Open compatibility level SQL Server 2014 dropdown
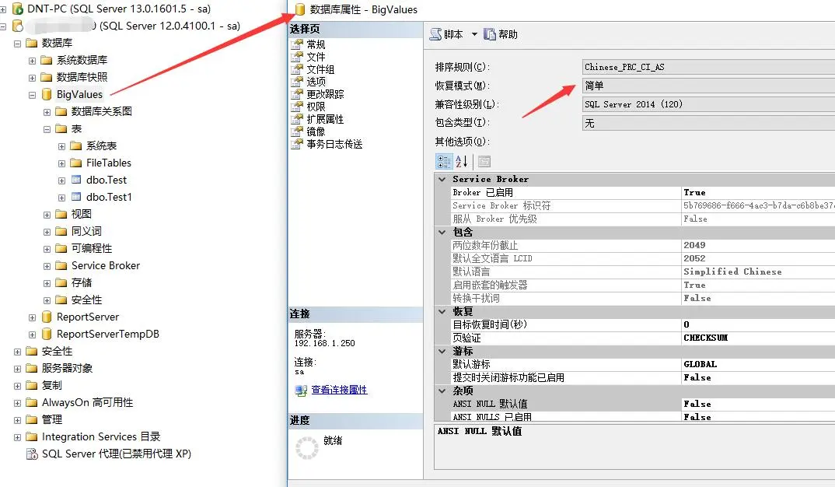Viewport: 835px width, 487px height. pyautogui.click(x=709, y=104)
